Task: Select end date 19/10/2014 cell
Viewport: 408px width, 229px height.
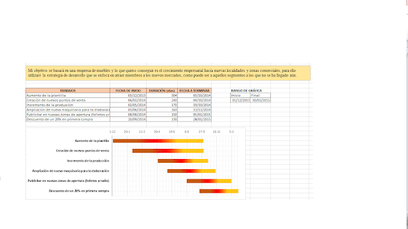Action: click(x=194, y=105)
